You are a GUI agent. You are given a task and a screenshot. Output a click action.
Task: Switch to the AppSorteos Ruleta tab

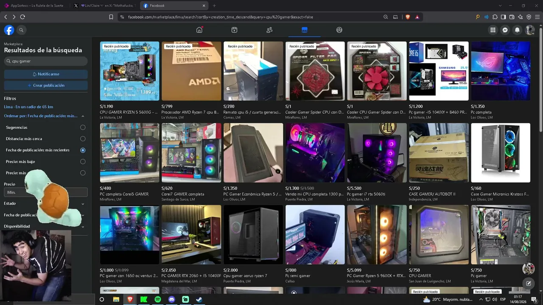point(34,6)
